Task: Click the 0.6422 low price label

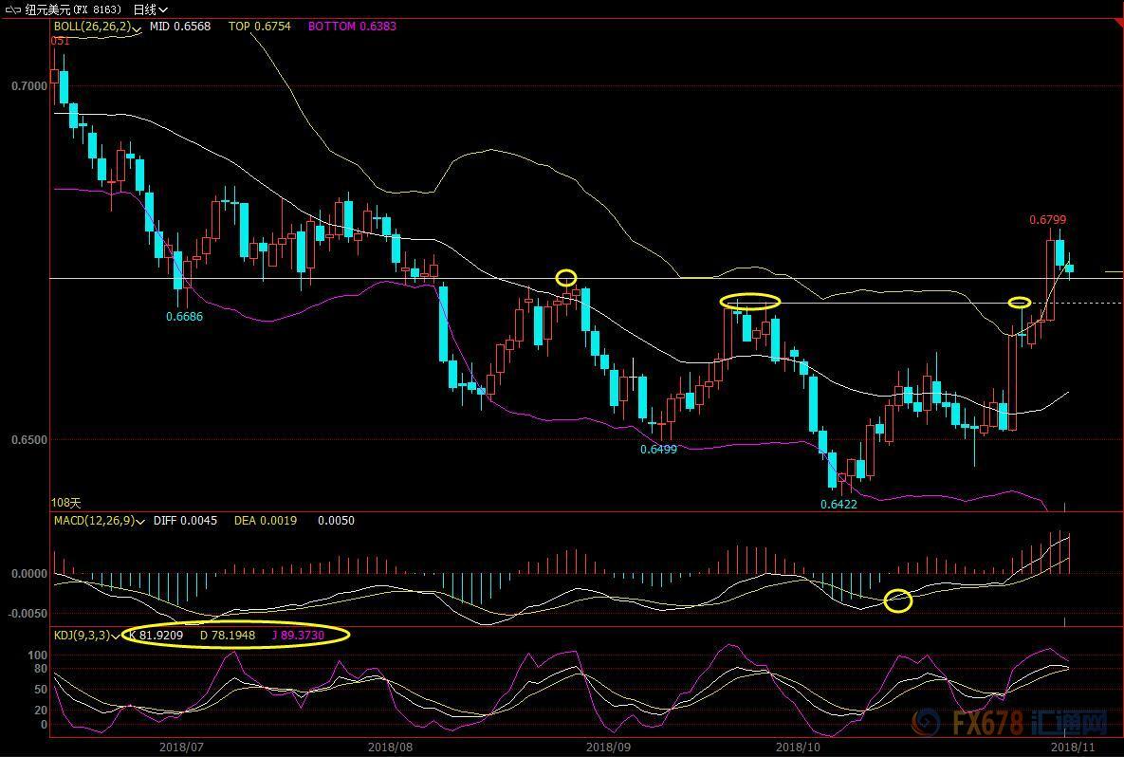Action: pyautogui.click(x=838, y=504)
